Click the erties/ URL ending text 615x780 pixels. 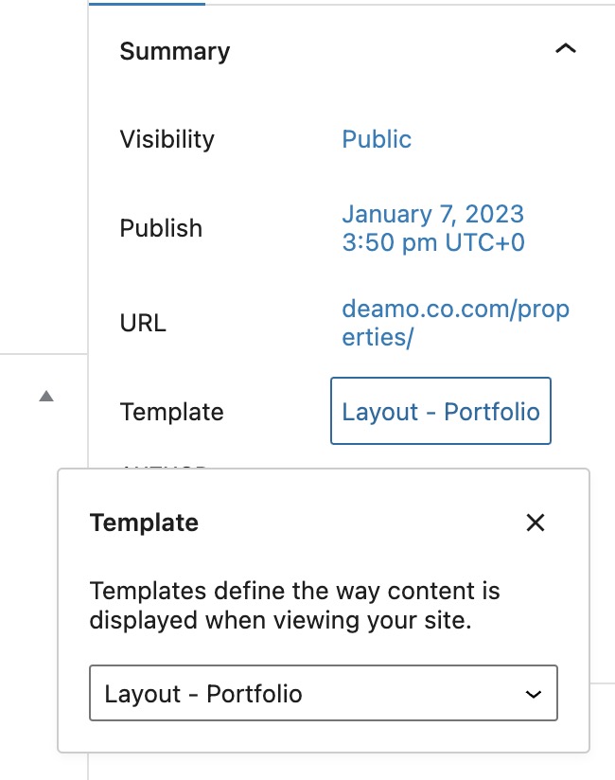click(378, 338)
